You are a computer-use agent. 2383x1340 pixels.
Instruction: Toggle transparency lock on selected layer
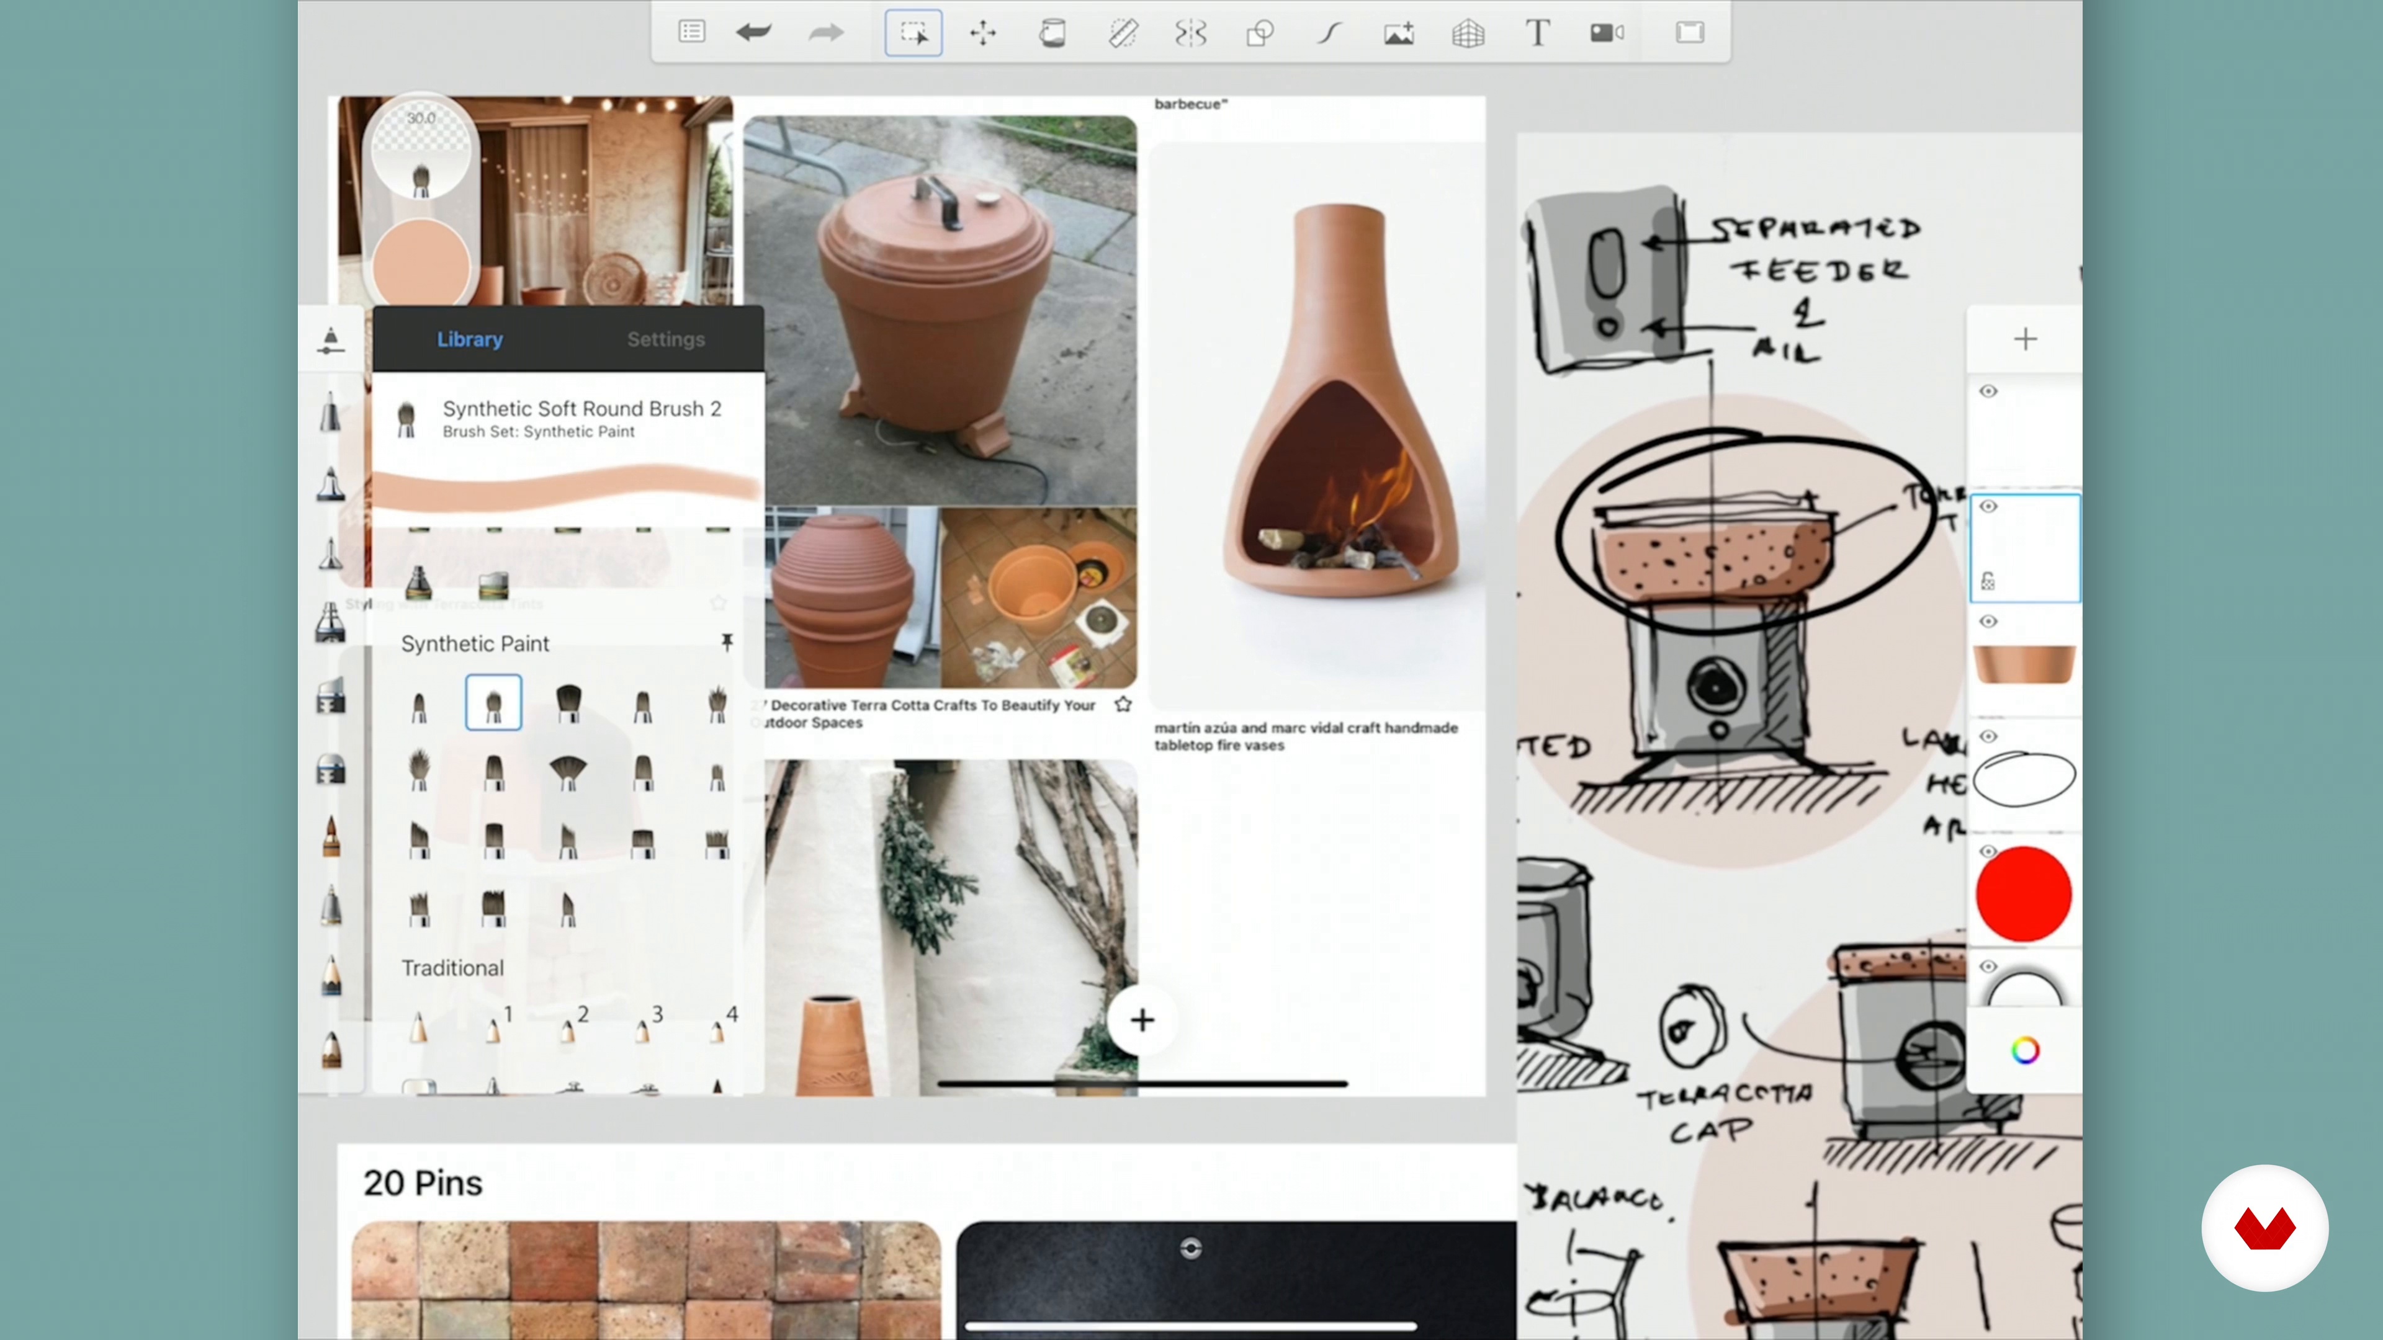coord(1988,581)
